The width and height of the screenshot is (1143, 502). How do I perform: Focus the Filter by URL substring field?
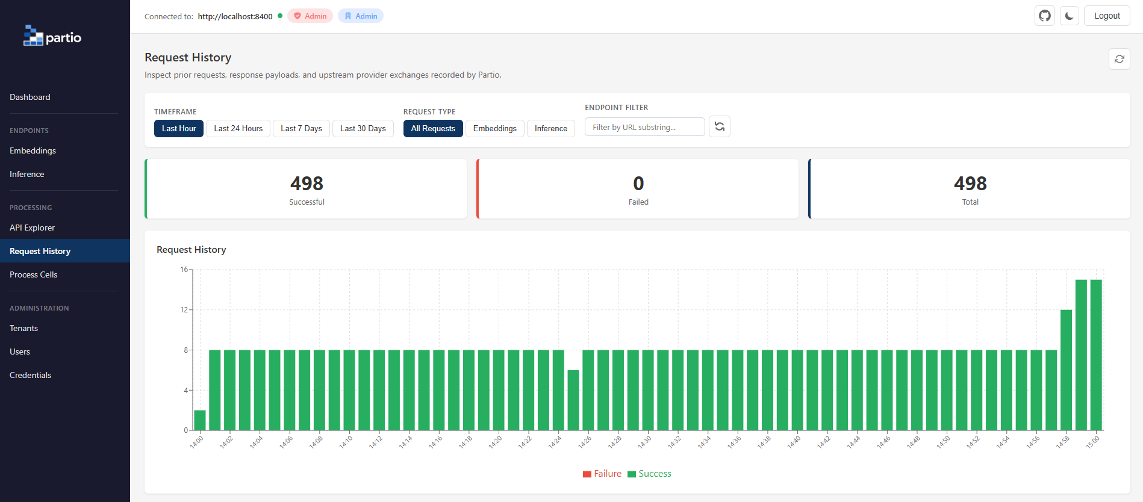tap(645, 127)
